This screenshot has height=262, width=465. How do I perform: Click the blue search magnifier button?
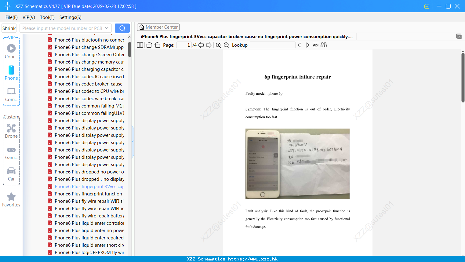tap(122, 28)
